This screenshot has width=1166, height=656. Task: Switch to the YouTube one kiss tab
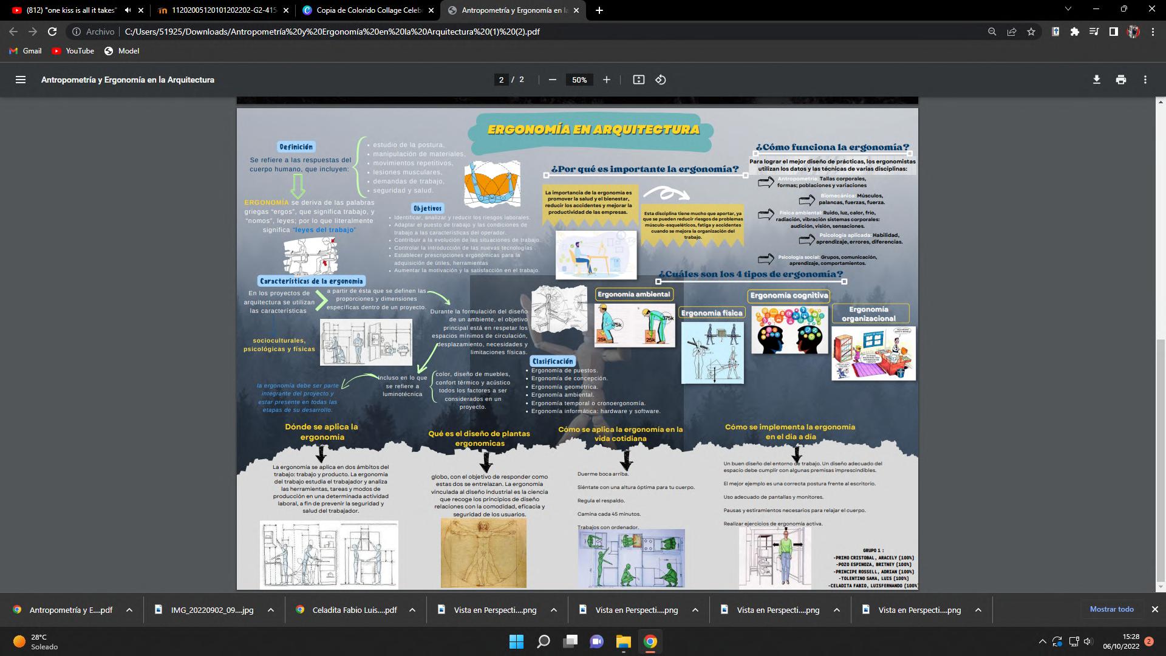[x=70, y=10]
